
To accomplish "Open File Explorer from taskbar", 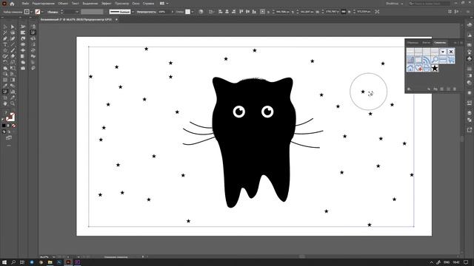I will [50, 262].
